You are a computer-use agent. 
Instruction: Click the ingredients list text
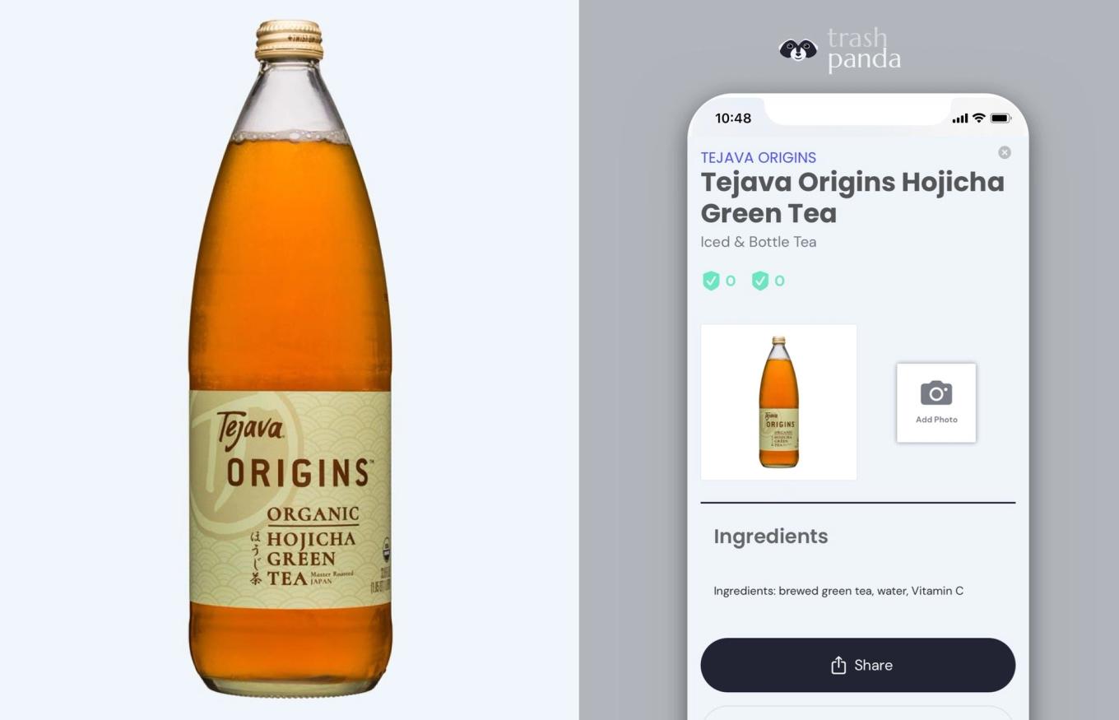[x=838, y=591]
